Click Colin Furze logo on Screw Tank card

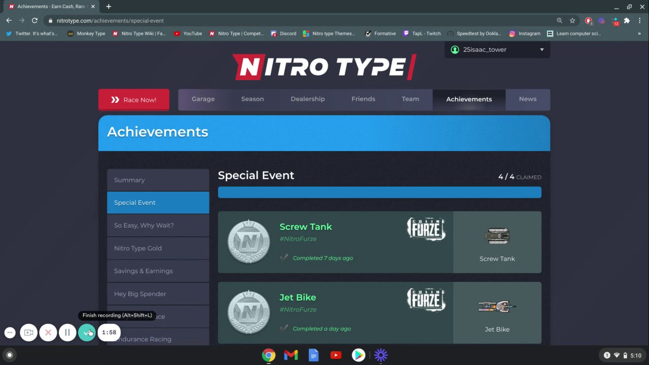[426, 229]
